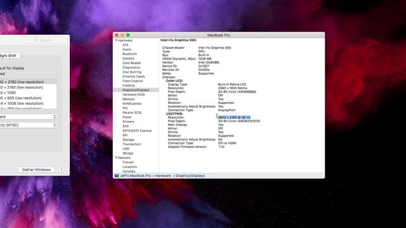Image resolution: width=406 pixels, height=228 pixels.
Task: Open the Bluetooth hardware entry
Action: point(129,54)
